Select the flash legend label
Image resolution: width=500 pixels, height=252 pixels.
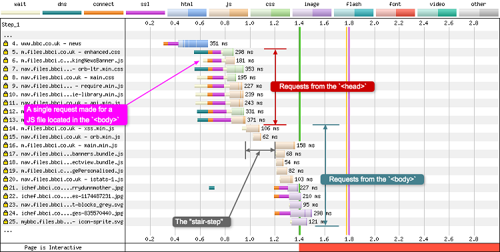click(353, 4)
